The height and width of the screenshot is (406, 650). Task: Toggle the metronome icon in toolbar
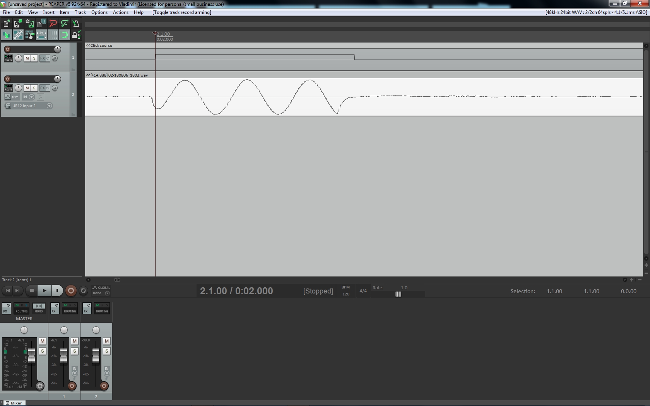(76, 24)
